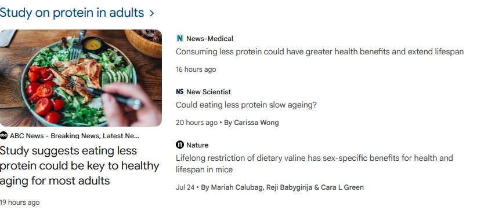Click the Nature round logo icon

point(180,145)
